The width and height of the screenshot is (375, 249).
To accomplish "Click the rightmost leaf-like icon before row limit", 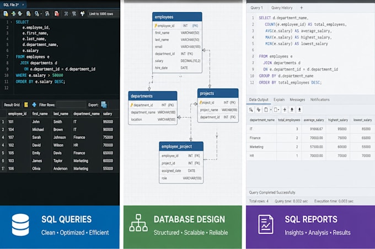I will point(82,14).
